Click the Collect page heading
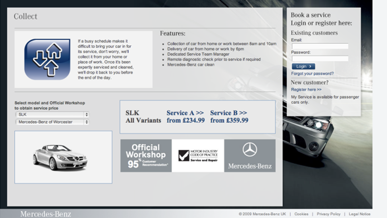Viewport: 387px width, 218px height. click(x=26, y=17)
